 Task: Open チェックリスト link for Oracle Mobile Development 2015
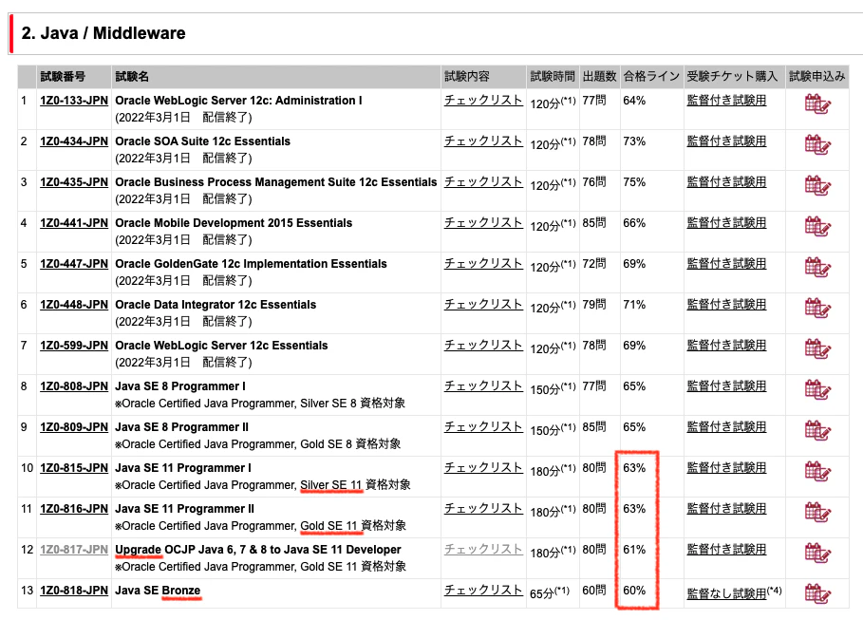483,222
